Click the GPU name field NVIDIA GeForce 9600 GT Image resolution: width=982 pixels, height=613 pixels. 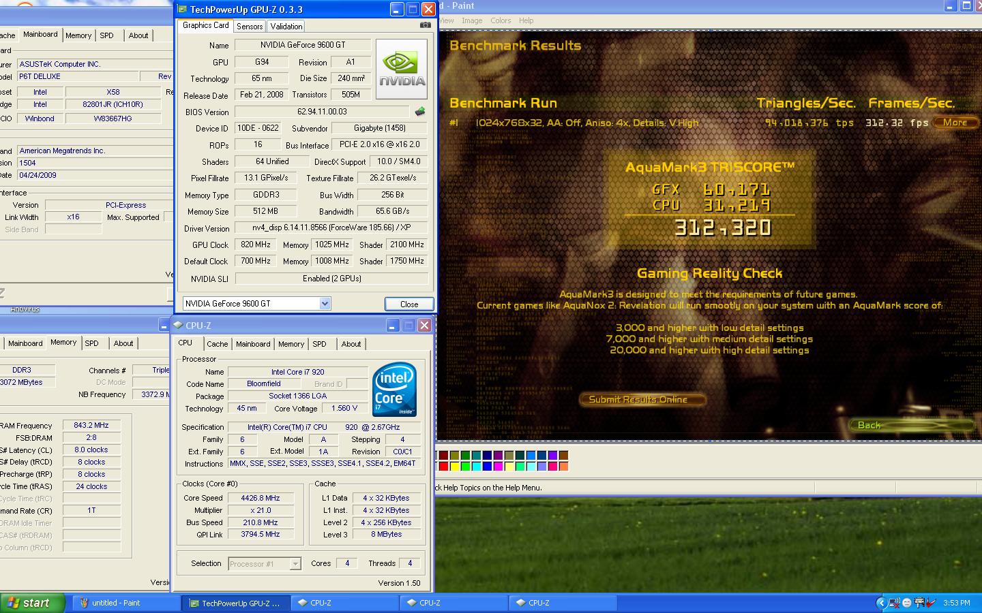[x=302, y=45]
